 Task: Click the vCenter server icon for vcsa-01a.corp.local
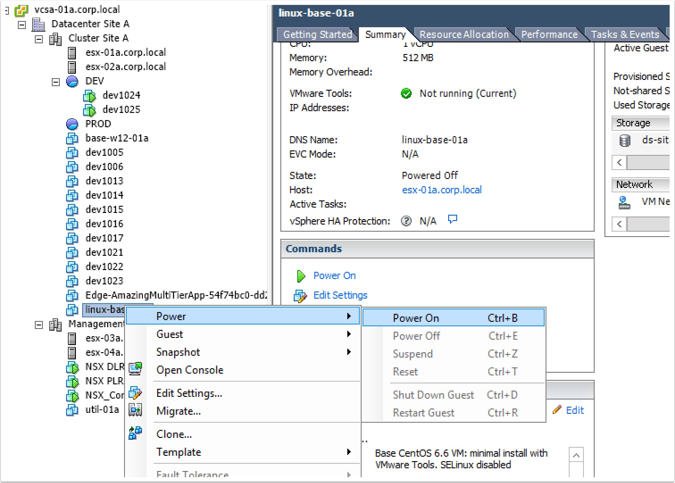[21, 10]
